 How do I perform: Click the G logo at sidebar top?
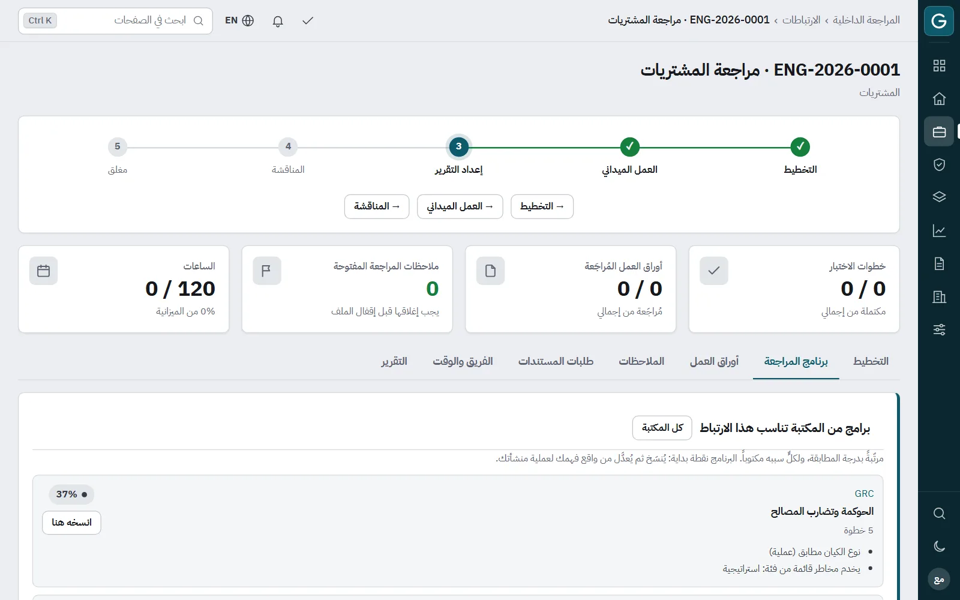(939, 21)
